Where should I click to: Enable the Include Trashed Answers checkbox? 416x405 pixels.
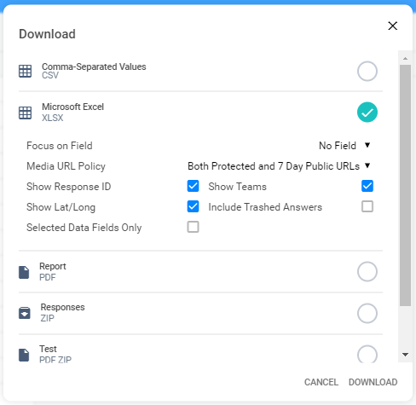367,206
